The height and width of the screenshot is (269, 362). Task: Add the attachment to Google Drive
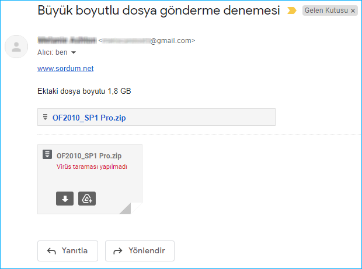87,199
